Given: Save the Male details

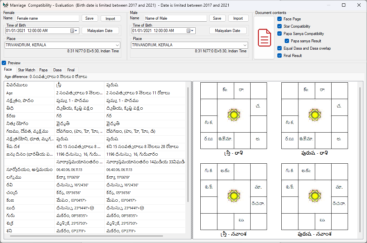Looking at the screenshot, I should [217, 18].
